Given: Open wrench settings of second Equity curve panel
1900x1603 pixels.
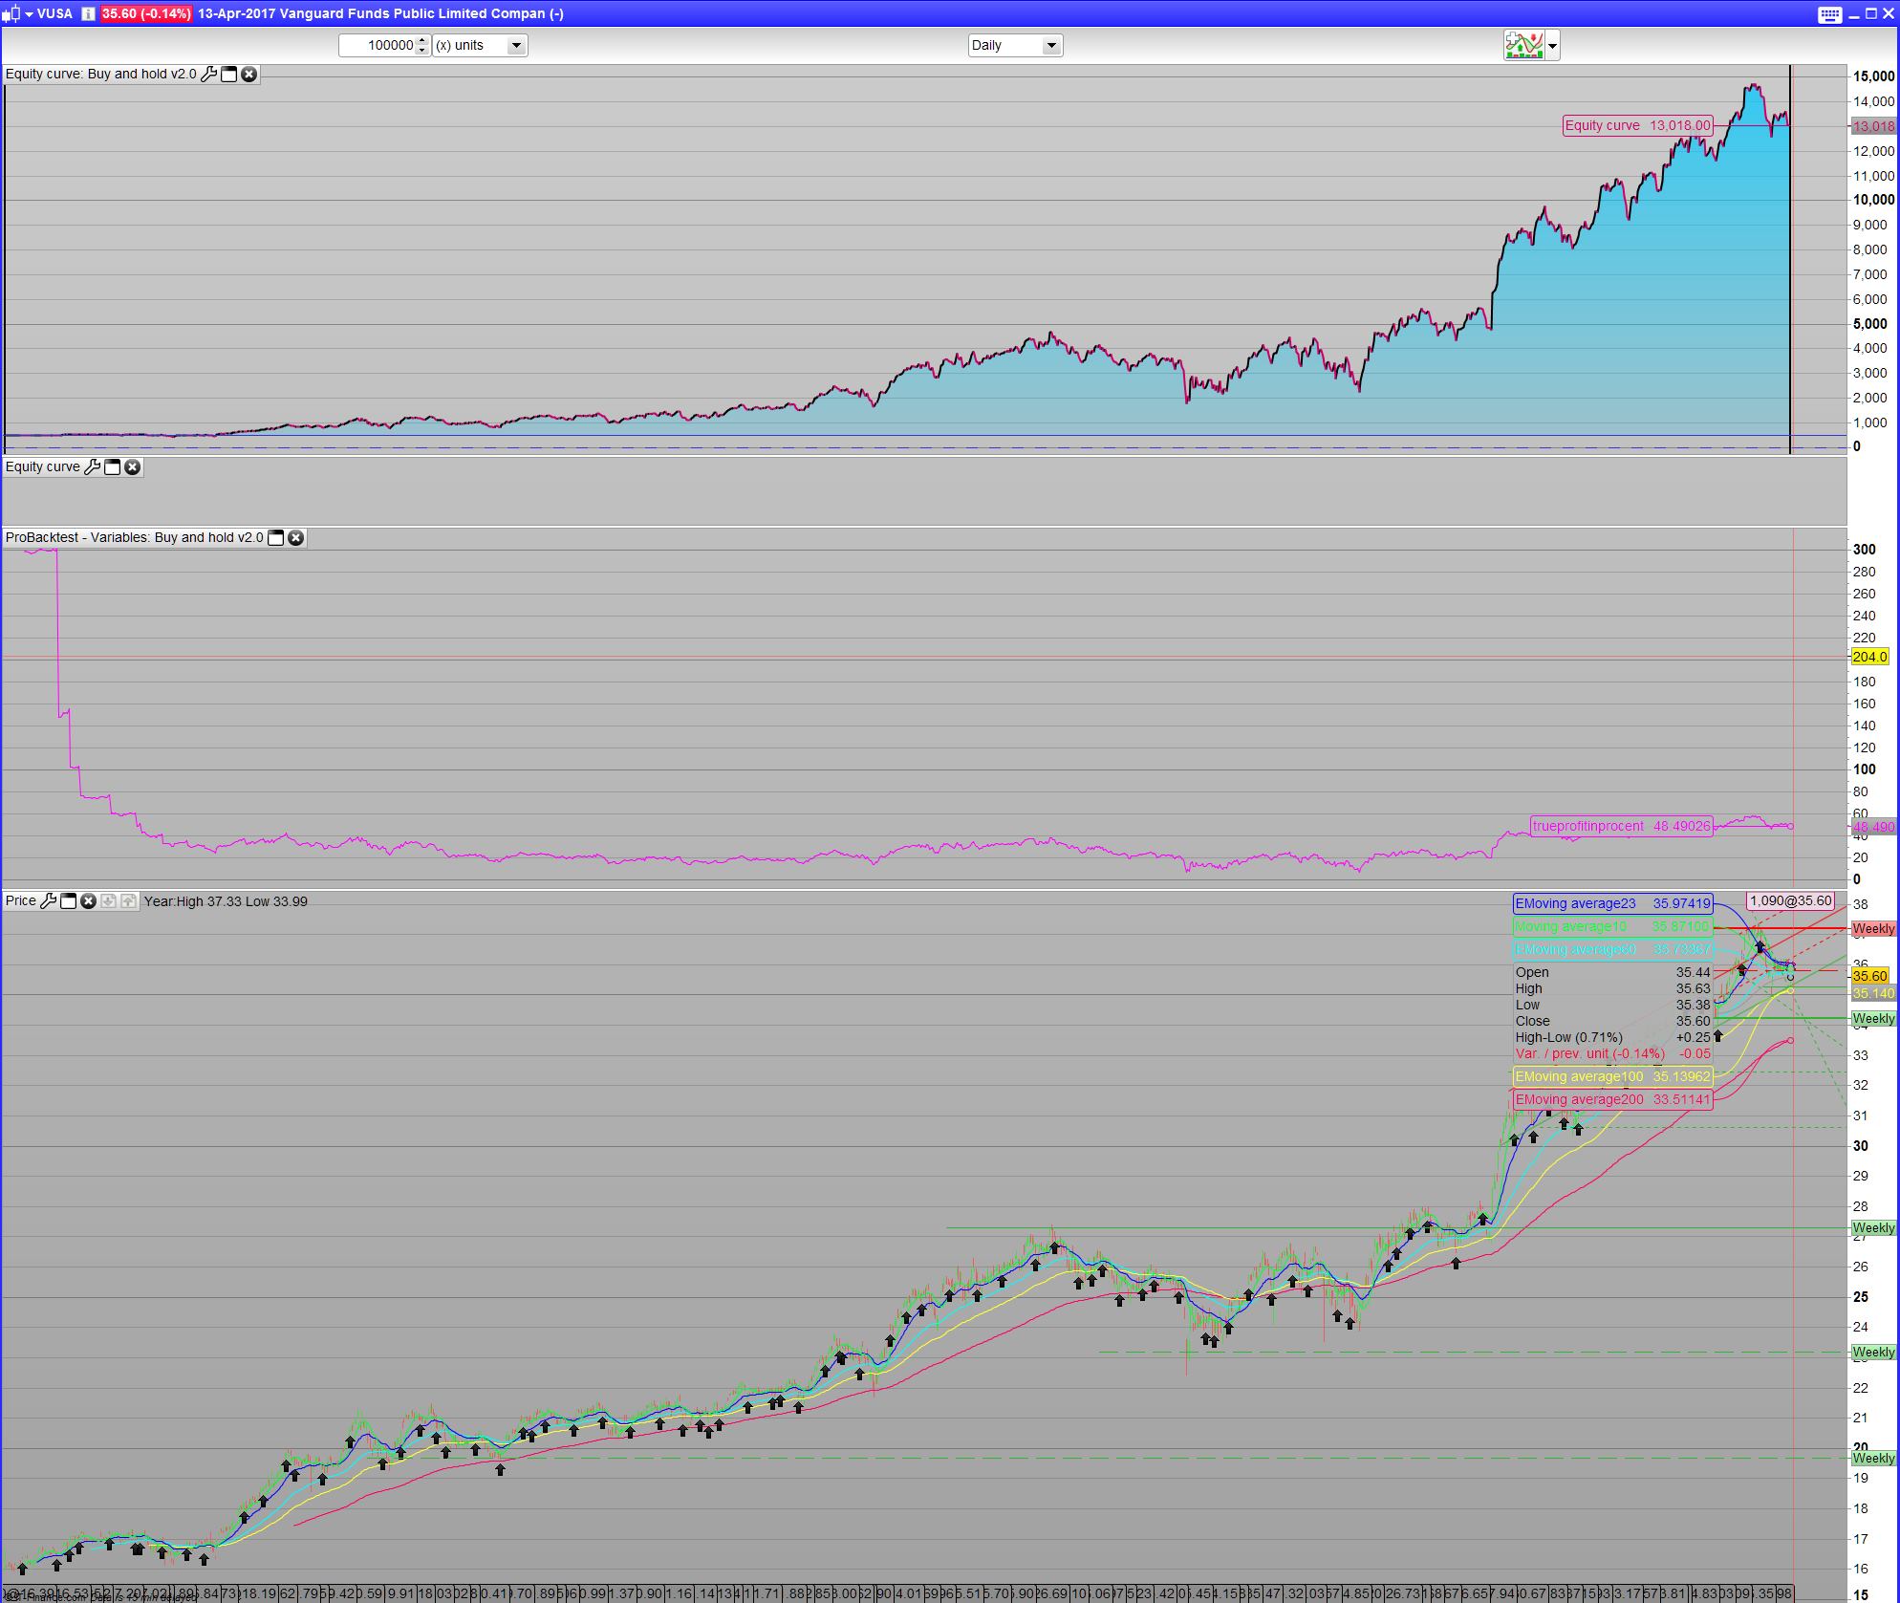Looking at the screenshot, I should click(93, 467).
